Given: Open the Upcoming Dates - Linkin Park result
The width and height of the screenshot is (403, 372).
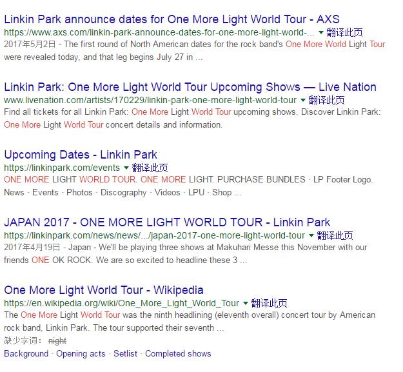Looking at the screenshot, I should point(81,155).
